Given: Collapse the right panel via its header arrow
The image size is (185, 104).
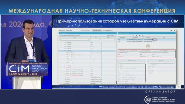Looking at the screenshot, I should pyautogui.click(x=174, y=33).
